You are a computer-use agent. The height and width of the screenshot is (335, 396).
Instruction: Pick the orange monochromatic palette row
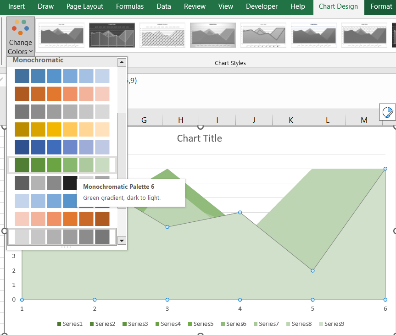coord(62,93)
